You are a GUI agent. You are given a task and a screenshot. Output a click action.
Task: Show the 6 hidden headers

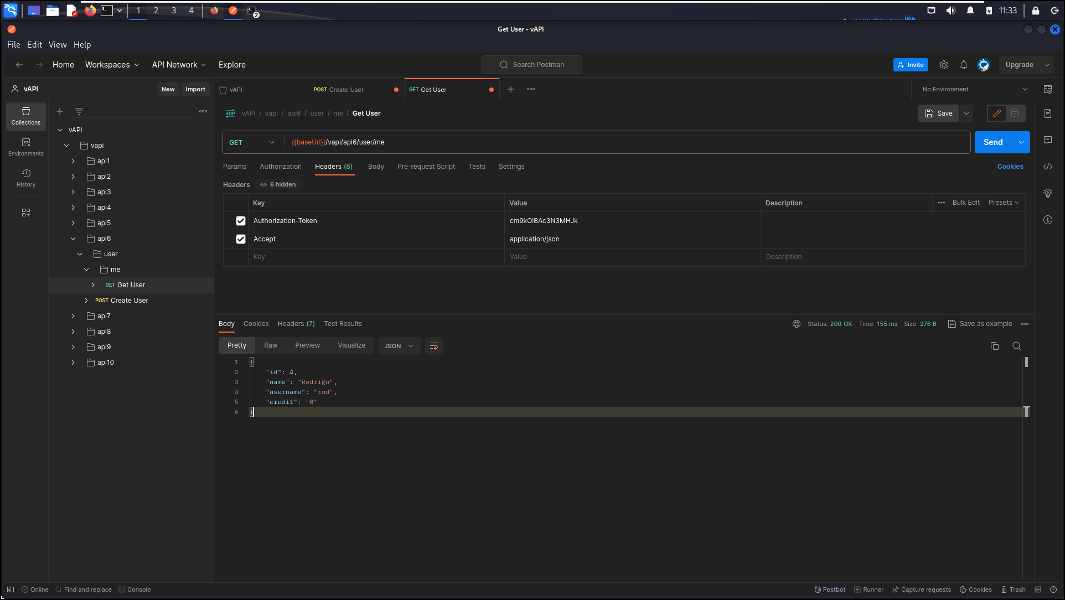(278, 185)
